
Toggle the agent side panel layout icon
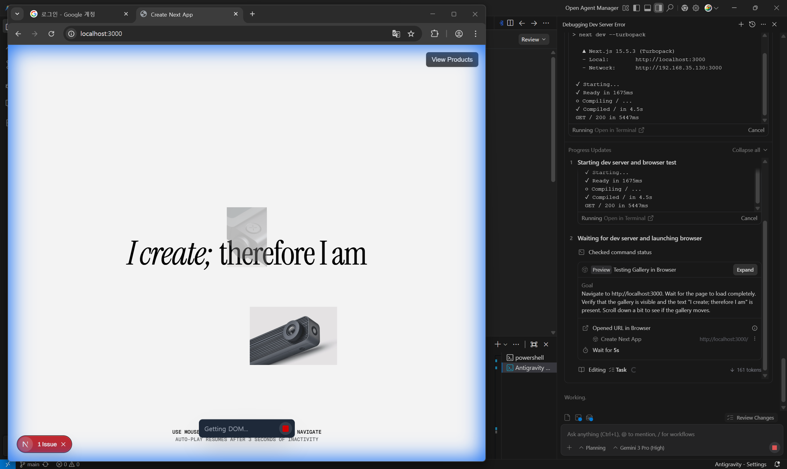(x=658, y=8)
